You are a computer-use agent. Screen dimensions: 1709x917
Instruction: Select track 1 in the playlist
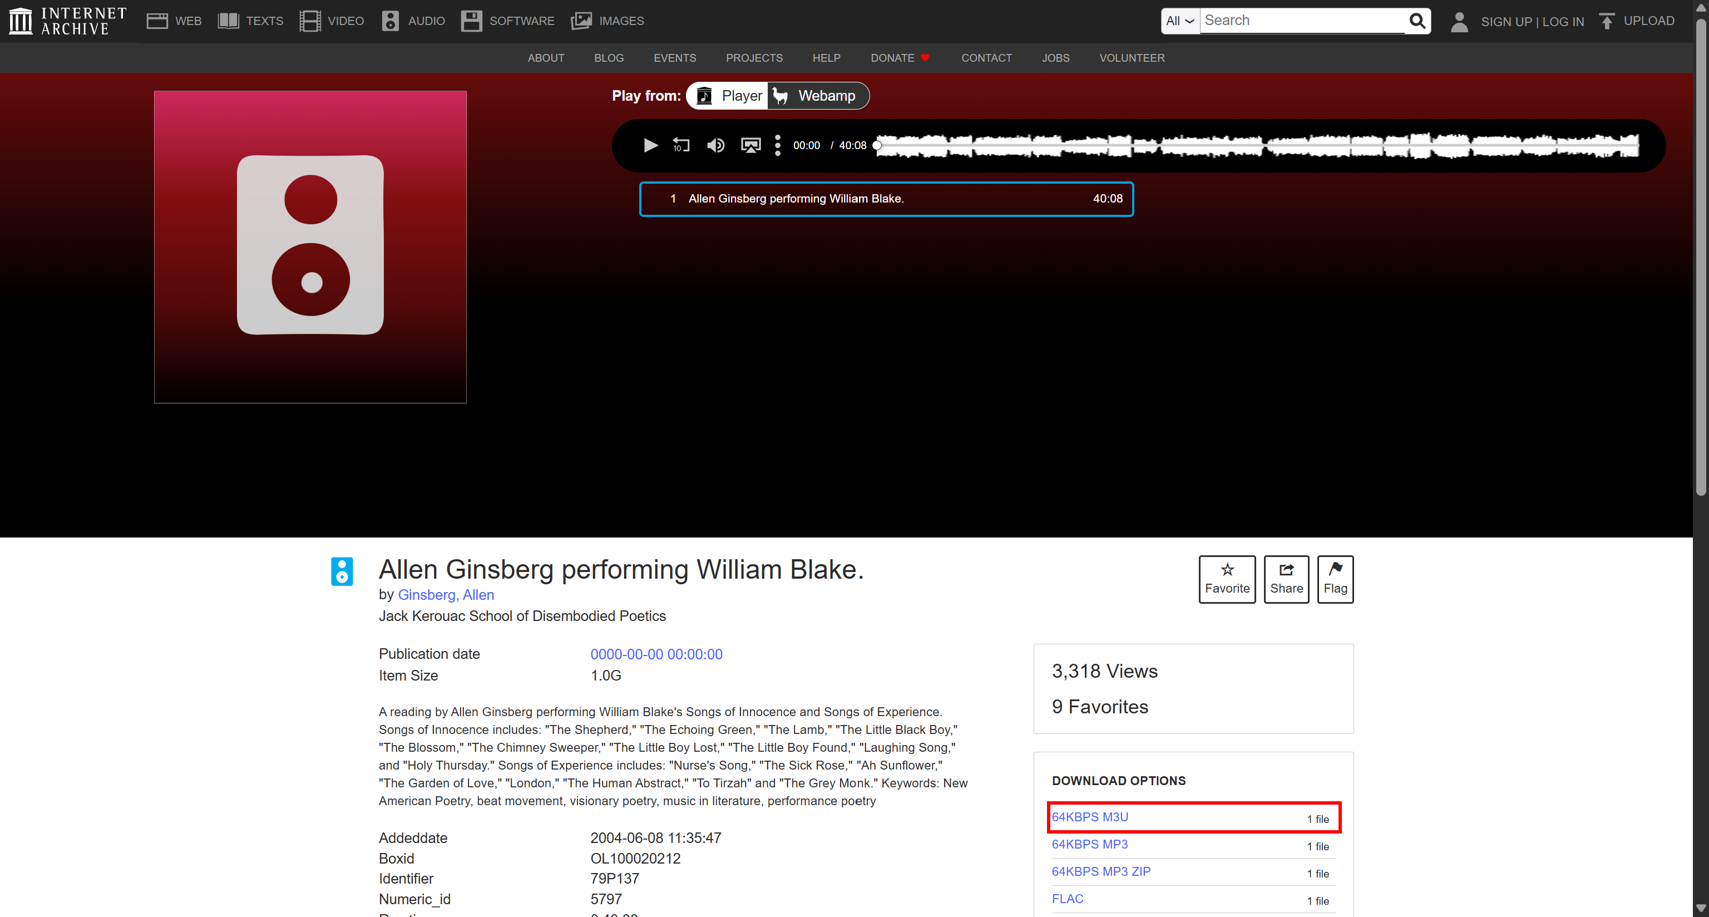[x=886, y=199]
